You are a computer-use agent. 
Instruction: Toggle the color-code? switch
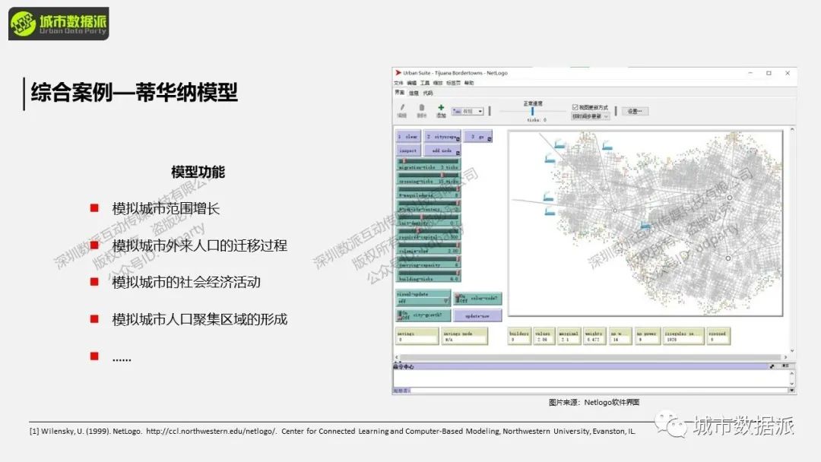pos(478,299)
